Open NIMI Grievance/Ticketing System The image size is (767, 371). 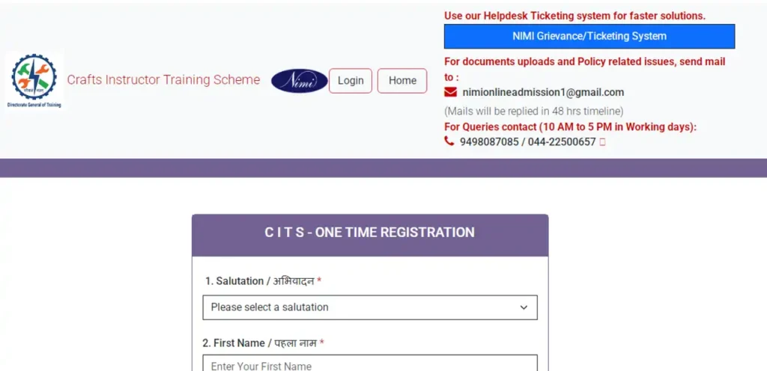(x=589, y=36)
